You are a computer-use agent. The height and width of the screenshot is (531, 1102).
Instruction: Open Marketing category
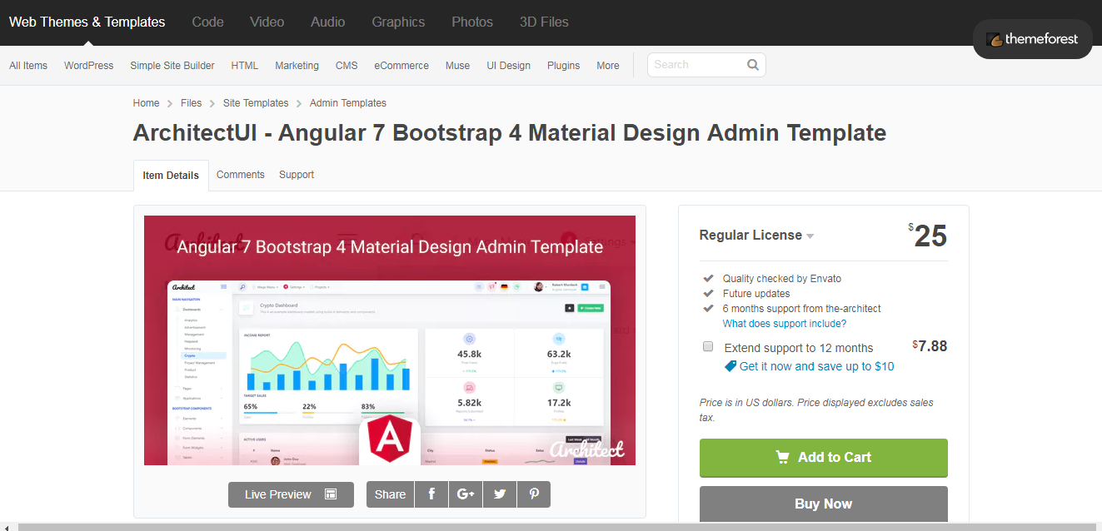coord(297,66)
